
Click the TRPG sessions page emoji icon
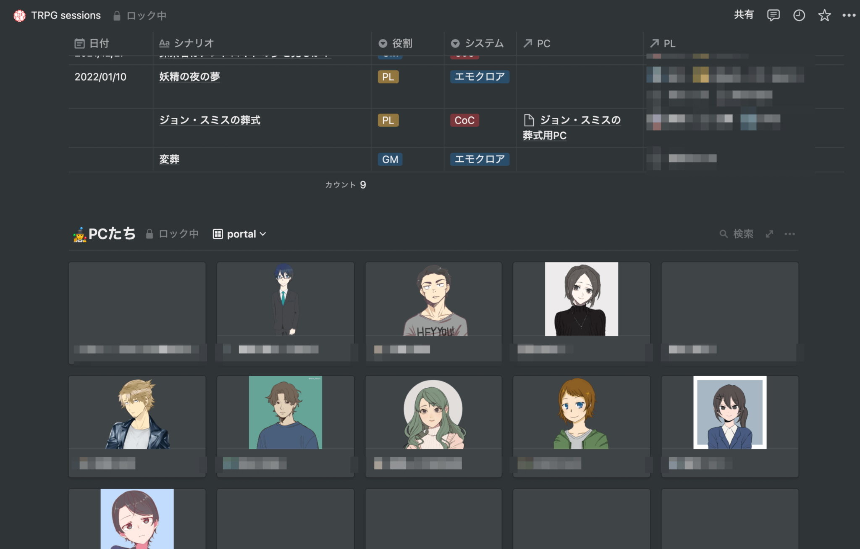tap(18, 15)
